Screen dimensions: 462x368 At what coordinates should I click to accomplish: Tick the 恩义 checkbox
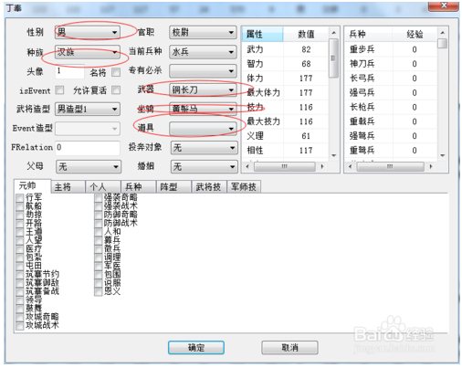coord(99,292)
